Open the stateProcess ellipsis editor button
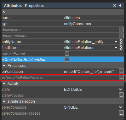 coord(121,95)
